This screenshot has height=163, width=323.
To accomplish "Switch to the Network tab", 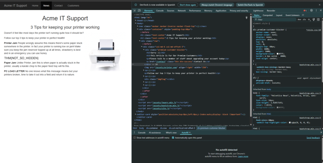I will 182,10.
